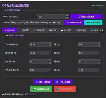Switch to the 色彩校正 tab

pos(10,30)
